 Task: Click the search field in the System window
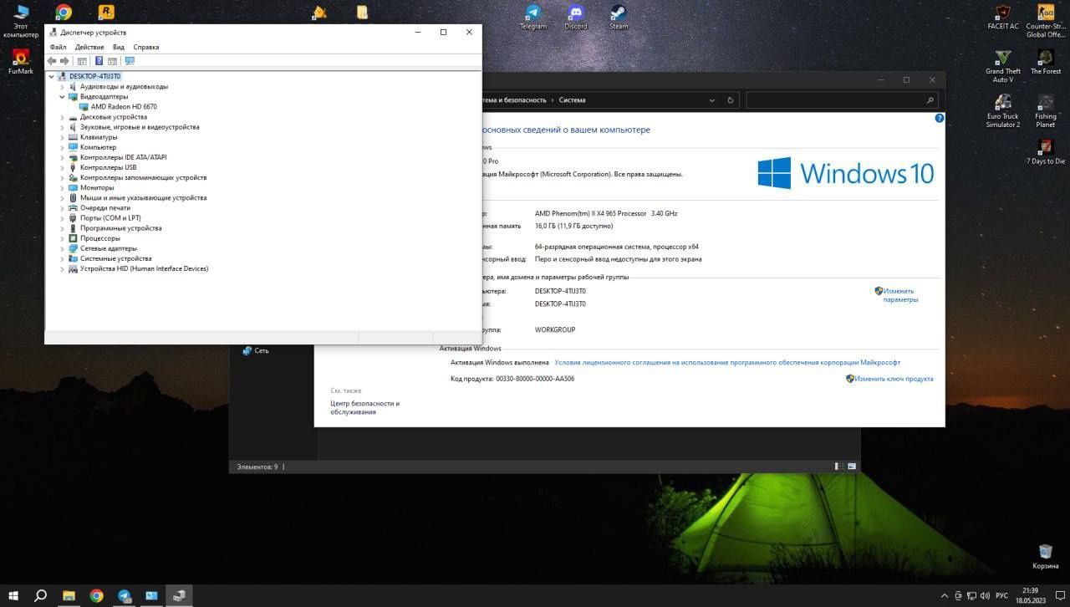click(842, 100)
